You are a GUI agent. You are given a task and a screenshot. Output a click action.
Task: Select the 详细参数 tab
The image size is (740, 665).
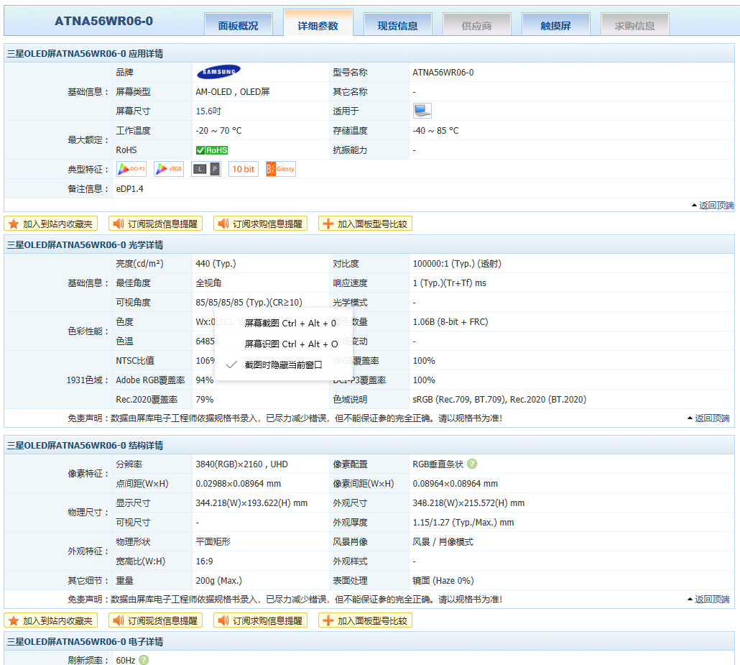pyautogui.click(x=318, y=23)
